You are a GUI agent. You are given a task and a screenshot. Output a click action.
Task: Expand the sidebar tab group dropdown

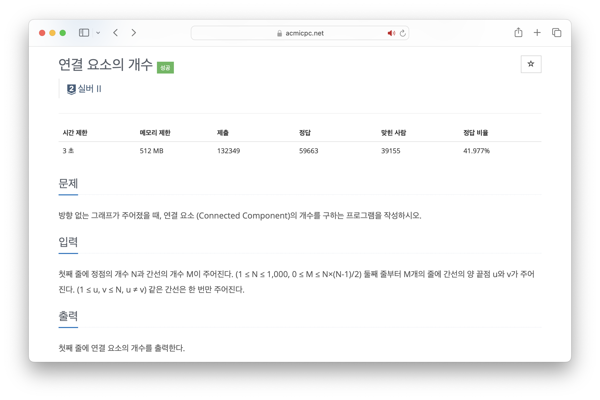coord(98,33)
